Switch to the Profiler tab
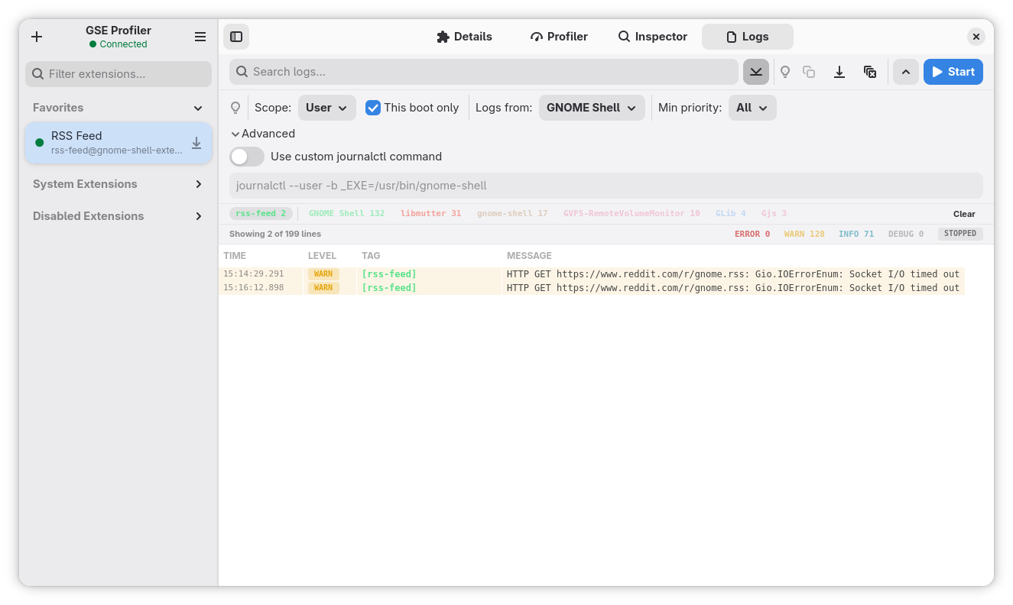 559,37
